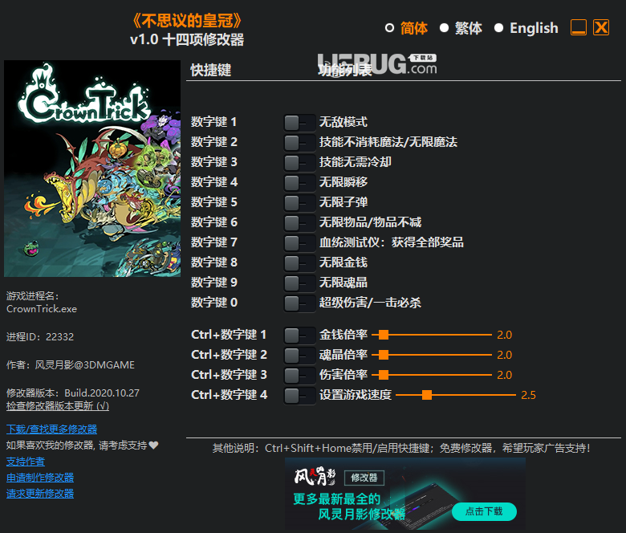Open 申请制作修改器 link
Image resolution: width=626 pixels, height=533 pixels.
point(40,478)
